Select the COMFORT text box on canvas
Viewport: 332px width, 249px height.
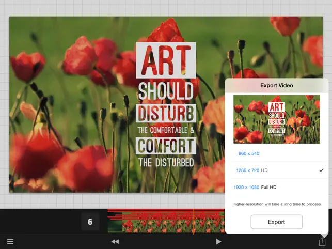(166, 145)
